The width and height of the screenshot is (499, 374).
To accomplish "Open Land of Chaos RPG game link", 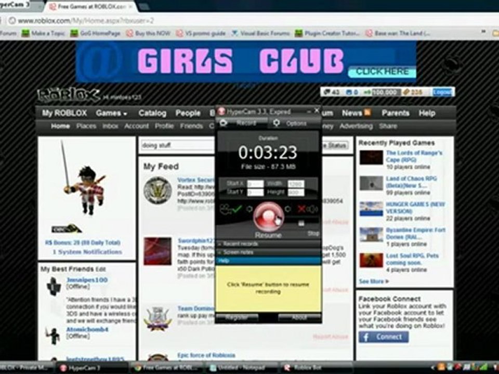I will 411,182.
